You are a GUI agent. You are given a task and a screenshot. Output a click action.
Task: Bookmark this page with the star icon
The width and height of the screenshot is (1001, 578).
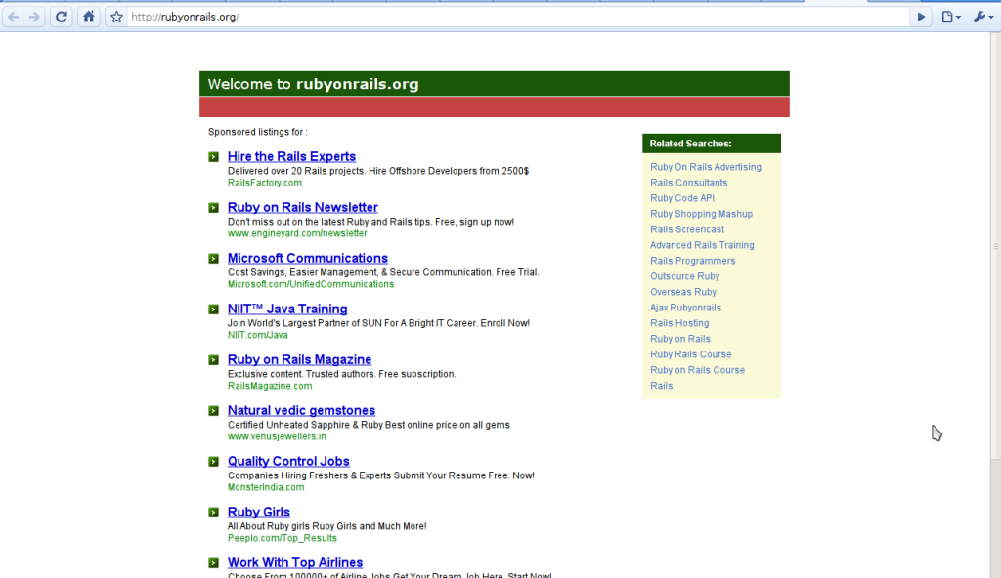116,17
